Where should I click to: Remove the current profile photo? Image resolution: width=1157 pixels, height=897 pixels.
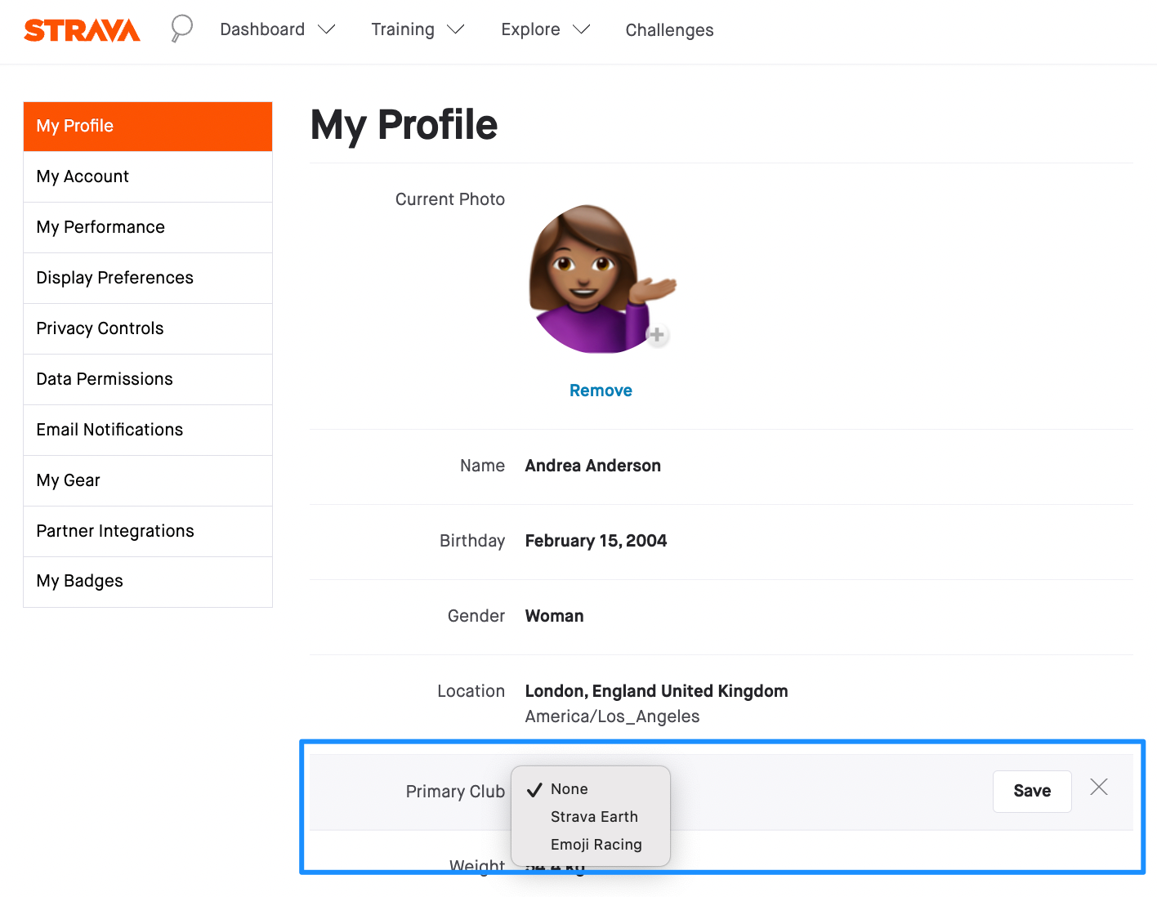point(601,390)
